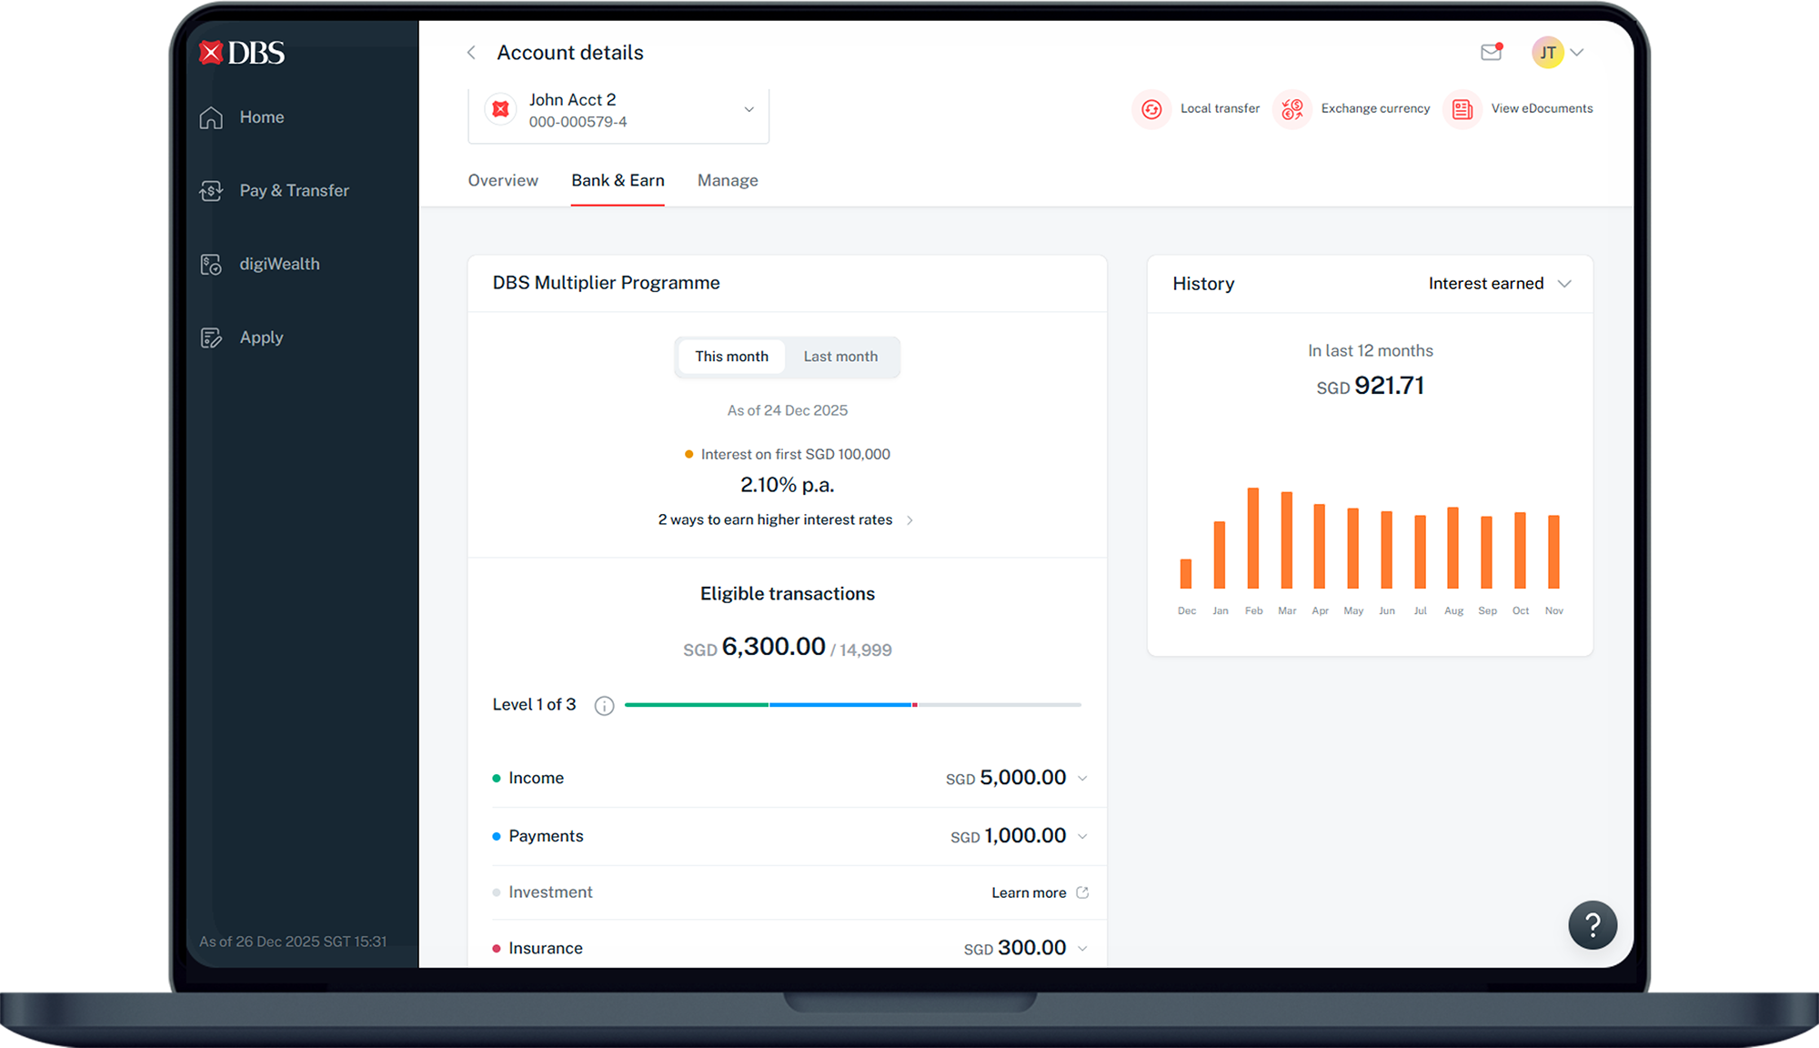
Task: Open digiWealth from the sidebar
Action: [210, 264]
